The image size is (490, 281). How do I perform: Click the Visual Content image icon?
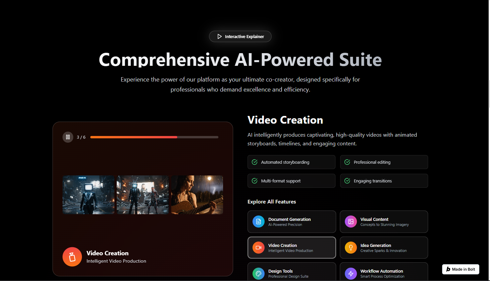pyautogui.click(x=351, y=222)
